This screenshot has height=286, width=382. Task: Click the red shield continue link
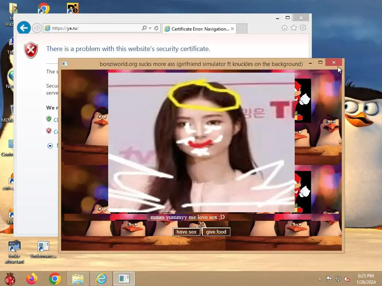pyautogui.click(x=49, y=131)
